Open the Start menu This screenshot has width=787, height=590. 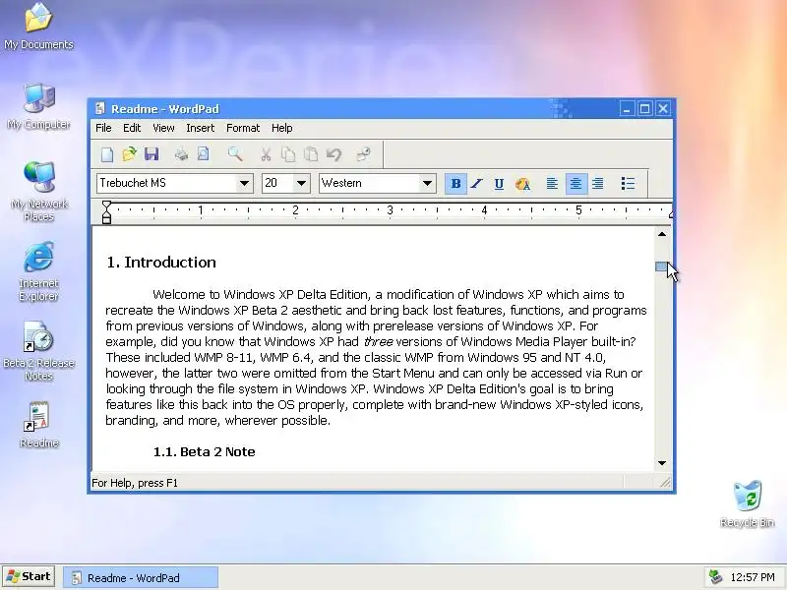point(29,577)
